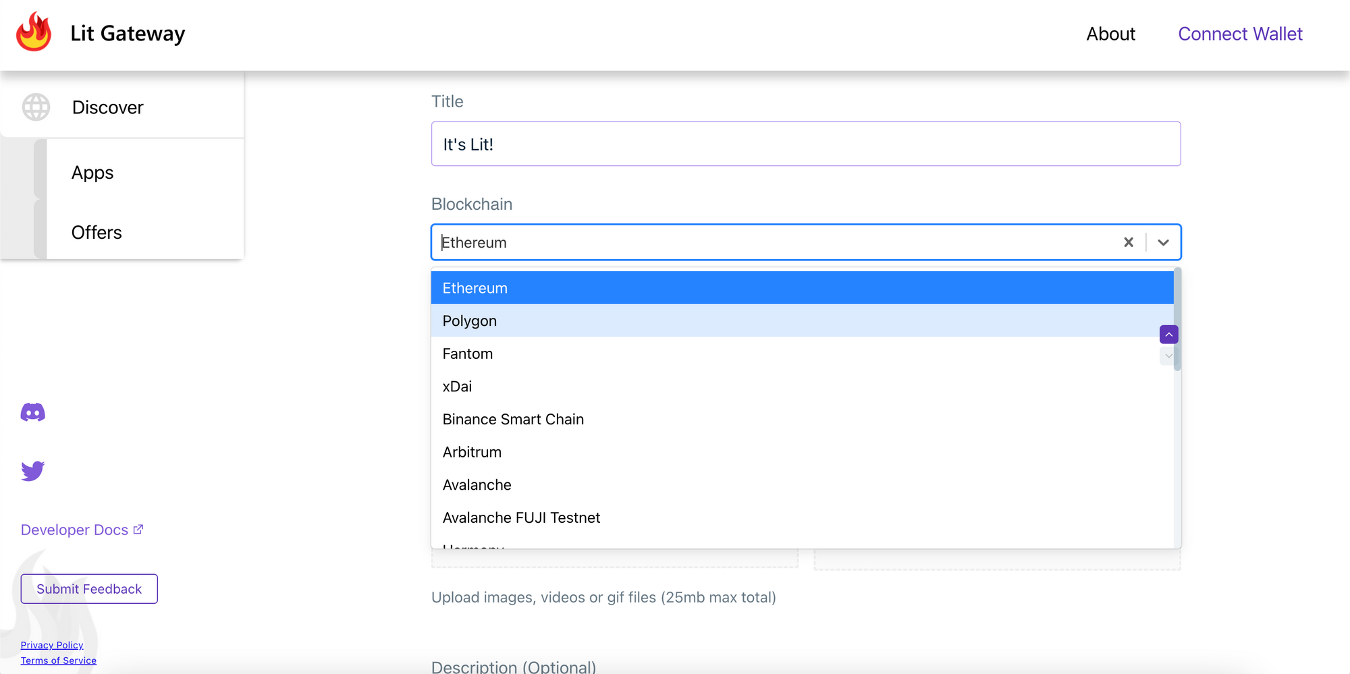Viewport: 1350px width, 674px height.
Task: Pick Arbitrum from the list
Action: 802,452
